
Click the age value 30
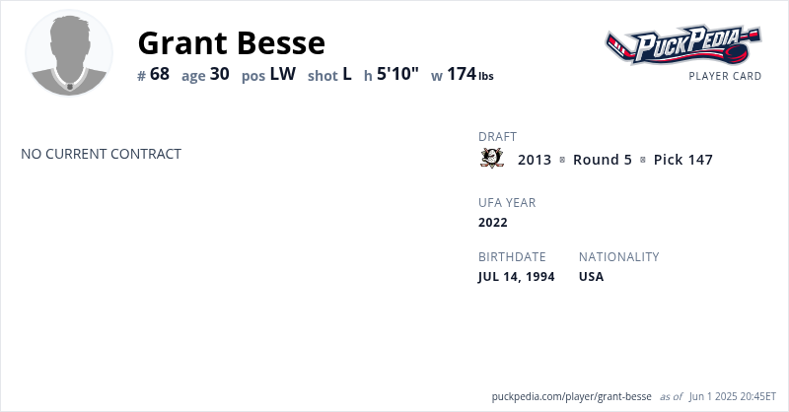219,74
